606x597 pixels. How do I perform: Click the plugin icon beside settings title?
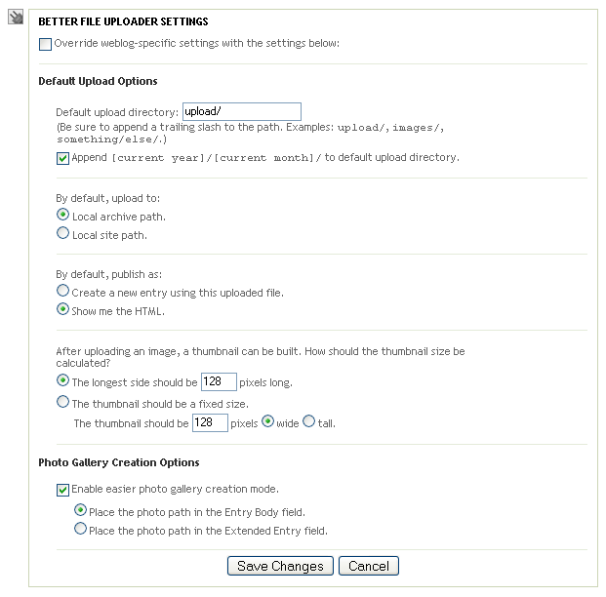16,17
